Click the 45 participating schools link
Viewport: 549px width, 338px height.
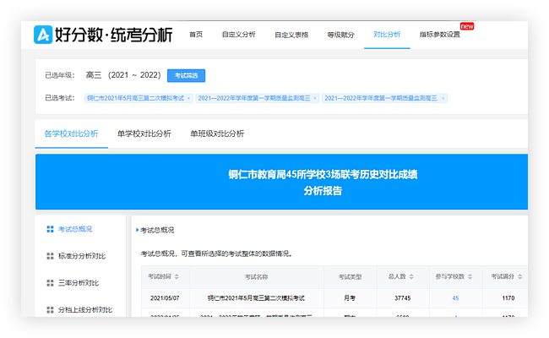455,298
